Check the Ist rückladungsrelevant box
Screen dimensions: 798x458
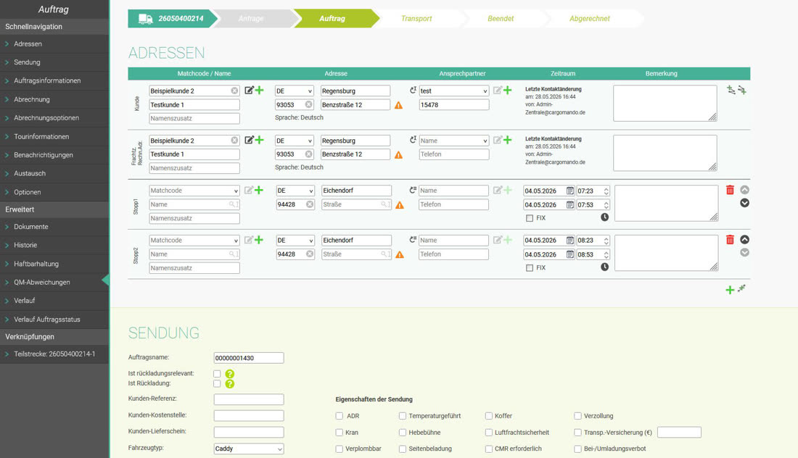pyautogui.click(x=218, y=374)
